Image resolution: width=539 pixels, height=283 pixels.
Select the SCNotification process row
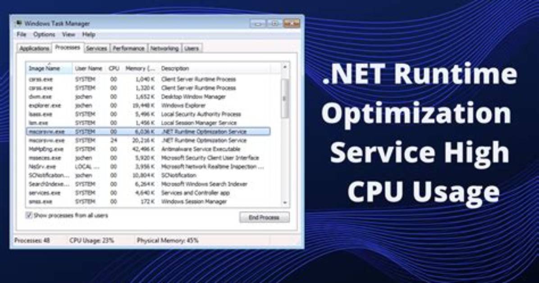click(x=148, y=175)
